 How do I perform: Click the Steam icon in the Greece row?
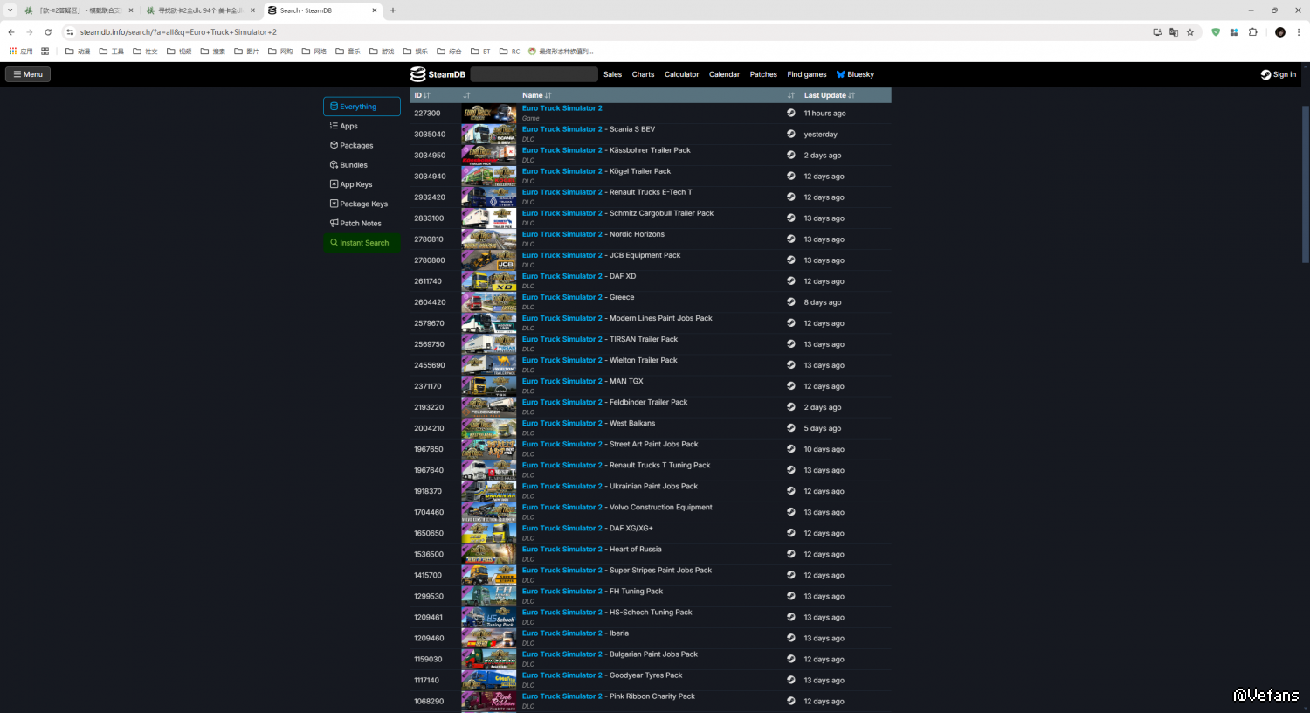tap(790, 302)
